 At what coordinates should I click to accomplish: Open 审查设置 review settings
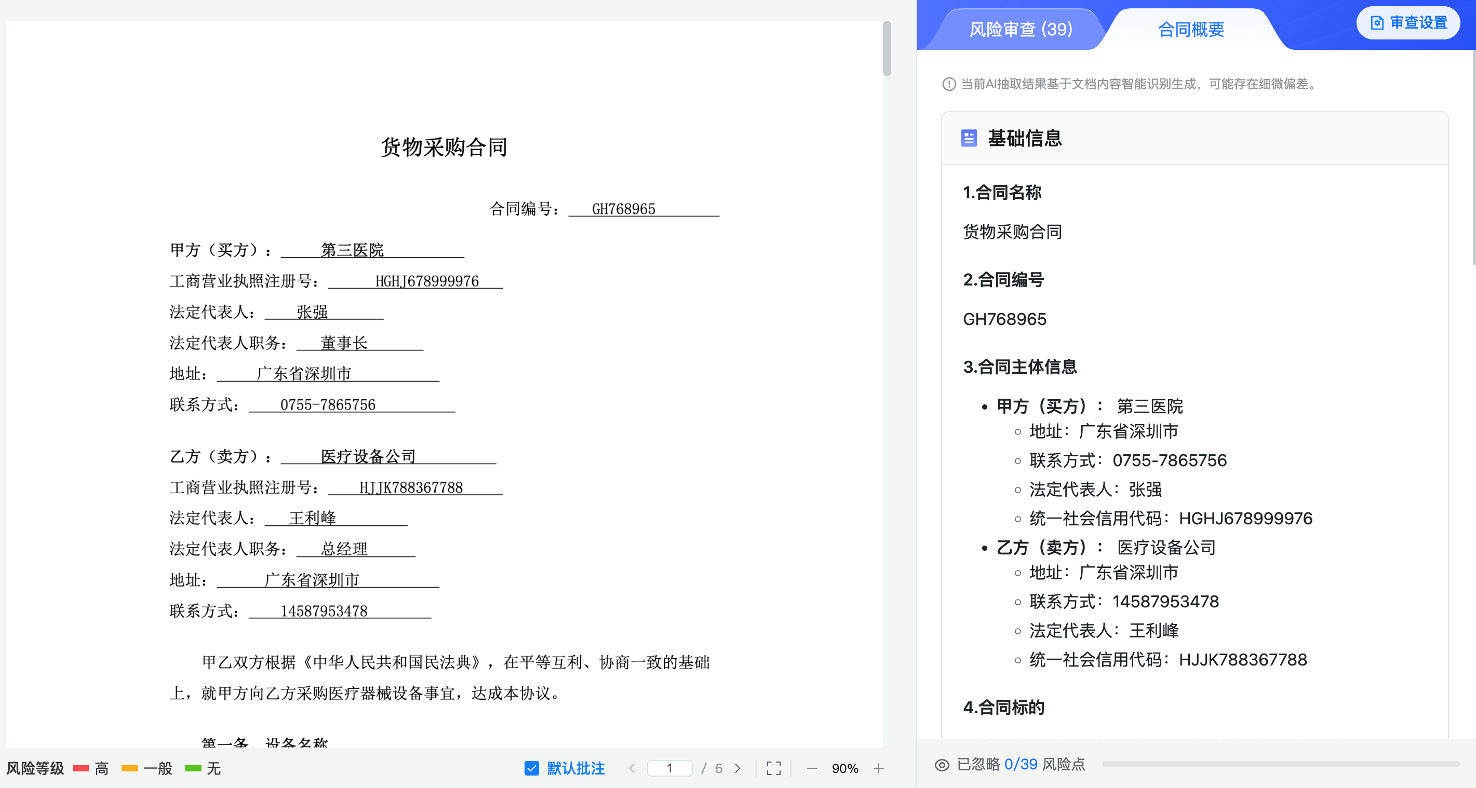pyautogui.click(x=1408, y=23)
